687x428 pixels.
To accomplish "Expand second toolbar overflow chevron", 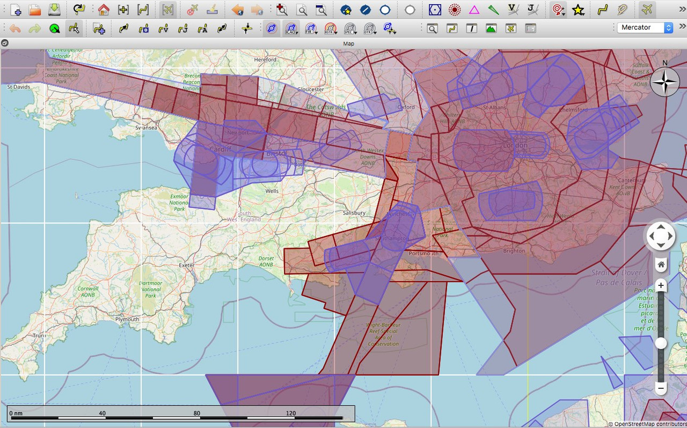I will [x=682, y=27].
